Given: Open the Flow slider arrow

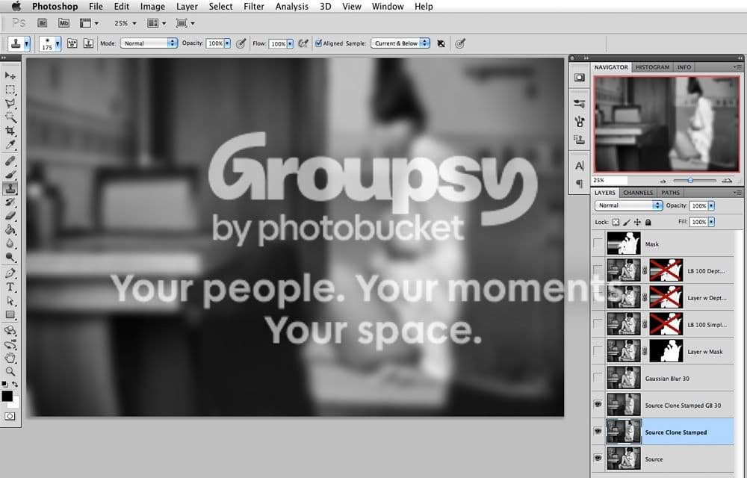Looking at the screenshot, I should 290,44.
